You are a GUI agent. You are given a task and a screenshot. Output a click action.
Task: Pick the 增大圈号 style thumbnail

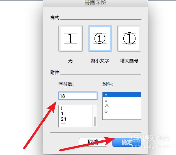(129, 38)
